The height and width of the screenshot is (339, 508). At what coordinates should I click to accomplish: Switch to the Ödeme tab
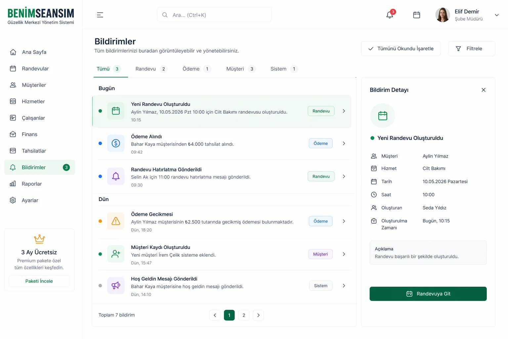pos(197,69)
